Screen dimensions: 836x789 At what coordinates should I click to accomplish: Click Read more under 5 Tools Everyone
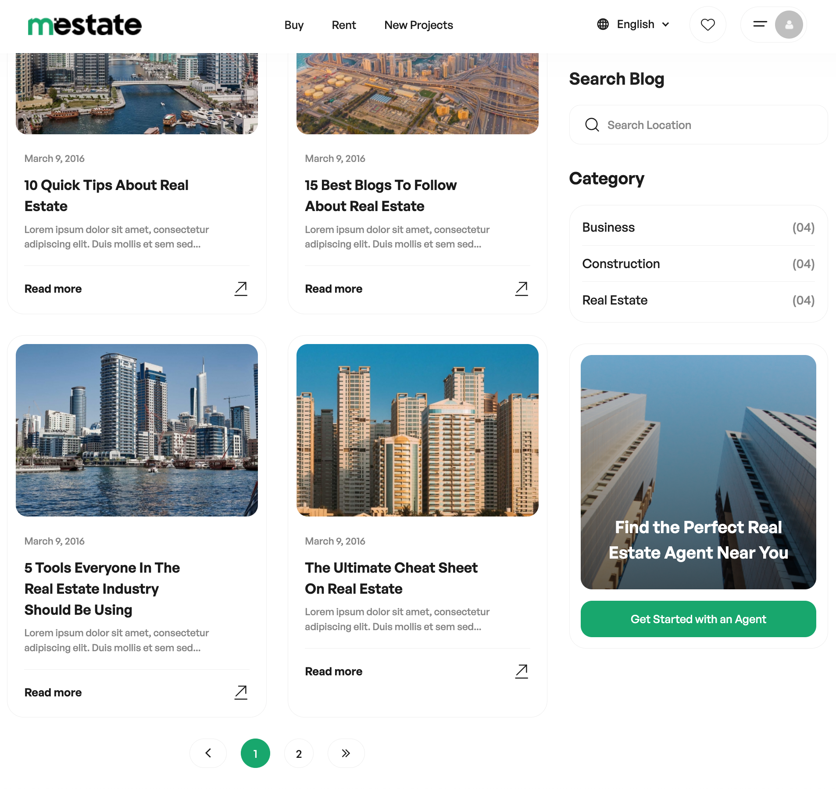pyautogui.click(x=53, y=692)
